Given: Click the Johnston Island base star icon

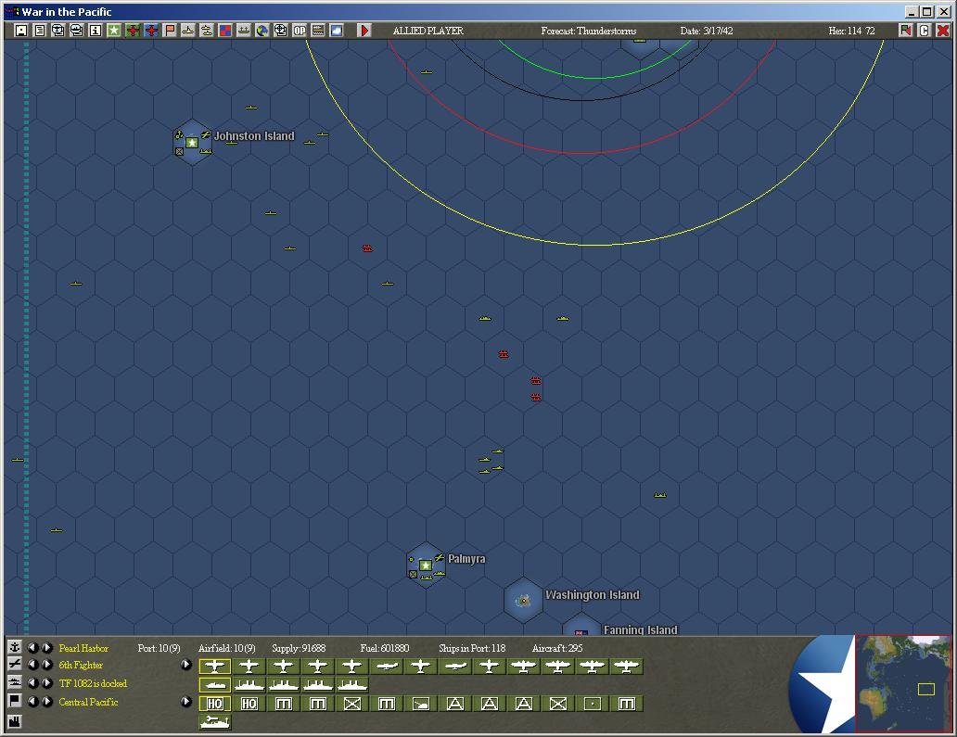Looking at the screenshot, I should pyautogui.click(x=192, y=142).
